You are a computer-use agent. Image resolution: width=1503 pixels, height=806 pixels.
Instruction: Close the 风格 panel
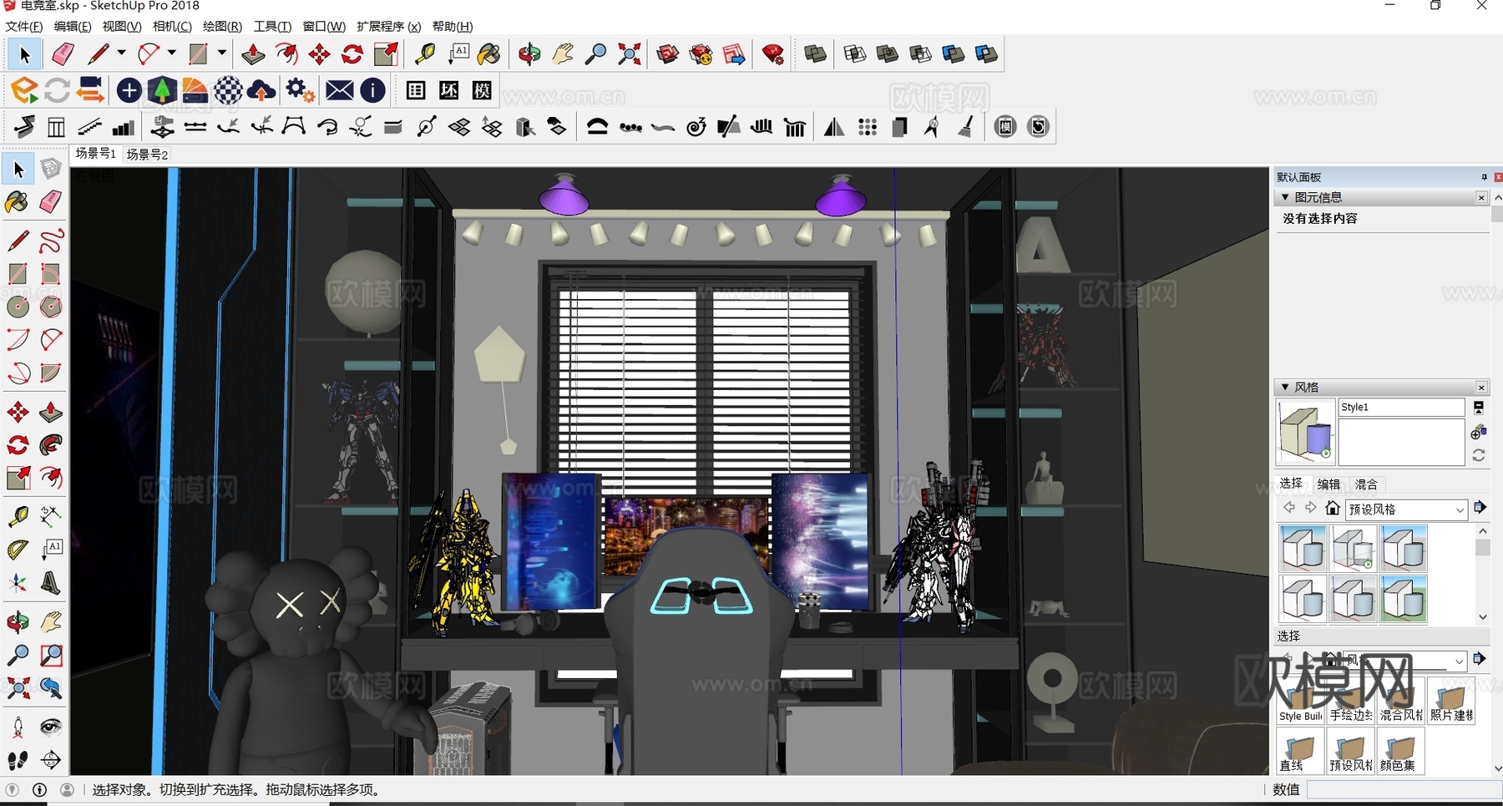click(1481, 388)
